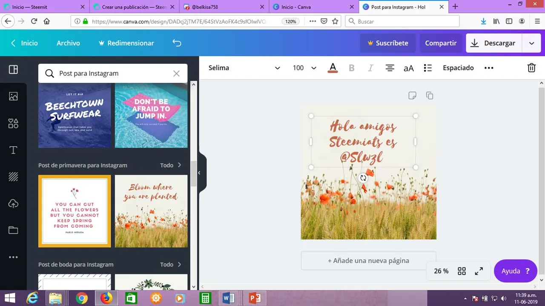Open the Elements shapes panel
The width and height of the screenshot is (545, 306).
[13, 123]
